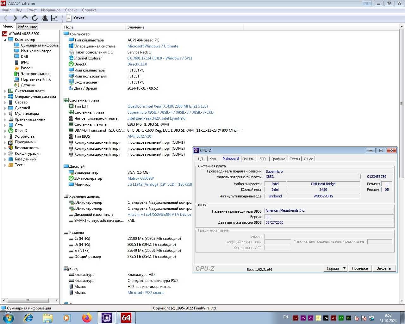Open the Supermicro X8SIL motherboard link

[x=171, y=112]
